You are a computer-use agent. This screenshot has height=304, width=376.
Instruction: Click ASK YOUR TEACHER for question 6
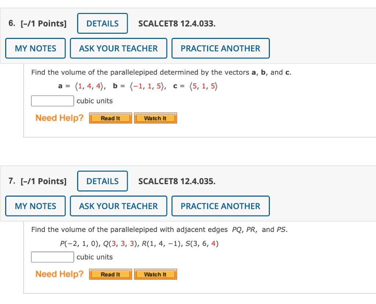coord(118,48)
